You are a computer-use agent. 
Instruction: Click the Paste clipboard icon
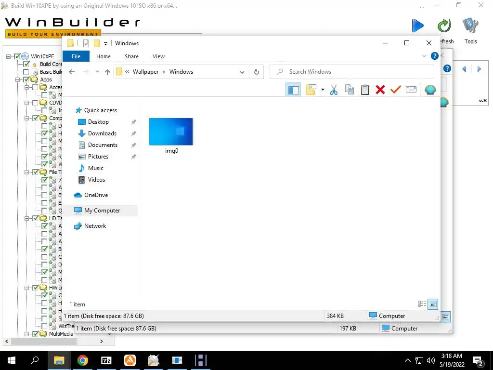tap(365, 90)
